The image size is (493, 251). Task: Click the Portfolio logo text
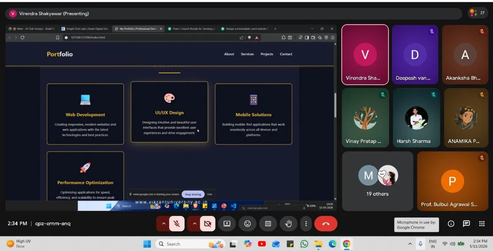click(60, 54)
